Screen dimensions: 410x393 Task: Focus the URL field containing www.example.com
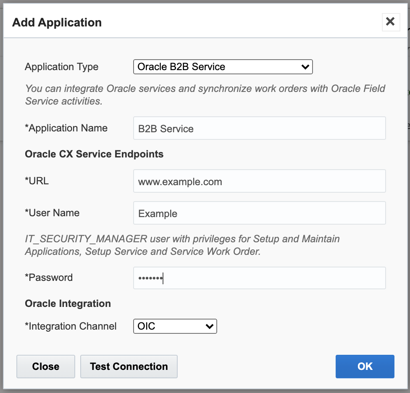(x=259, y=181)
